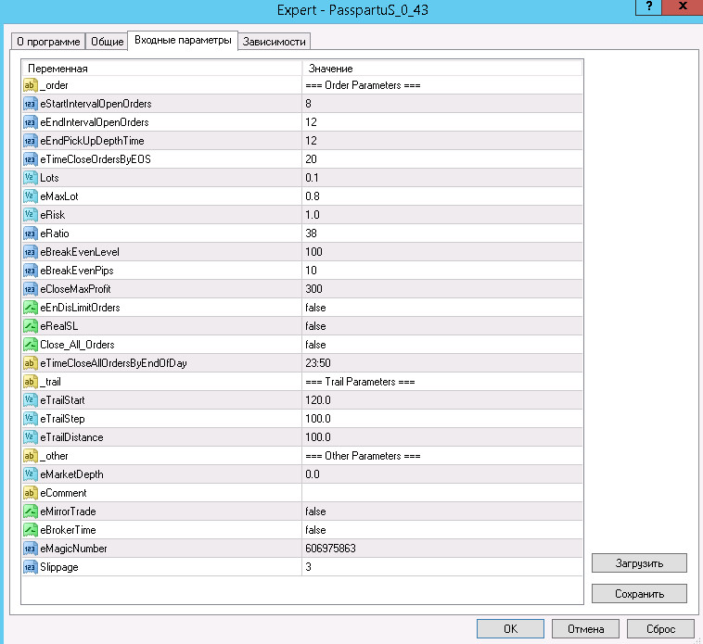Click the integer icon beside eTimeCloseOrdersByEOS
Screen dimensions: 703x644
tap(30, 159)
